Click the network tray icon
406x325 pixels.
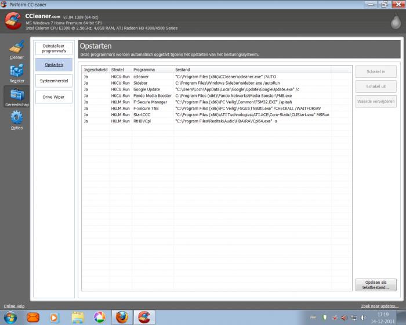tap(354, 317)
